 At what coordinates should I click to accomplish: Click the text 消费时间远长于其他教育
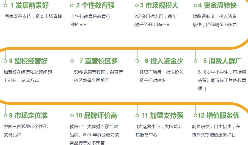222,80
